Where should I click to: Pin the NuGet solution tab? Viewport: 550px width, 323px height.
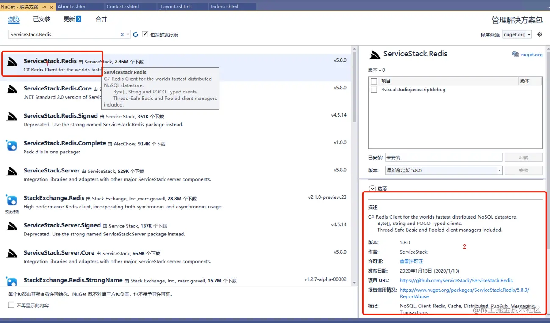(x=44, y=7)
